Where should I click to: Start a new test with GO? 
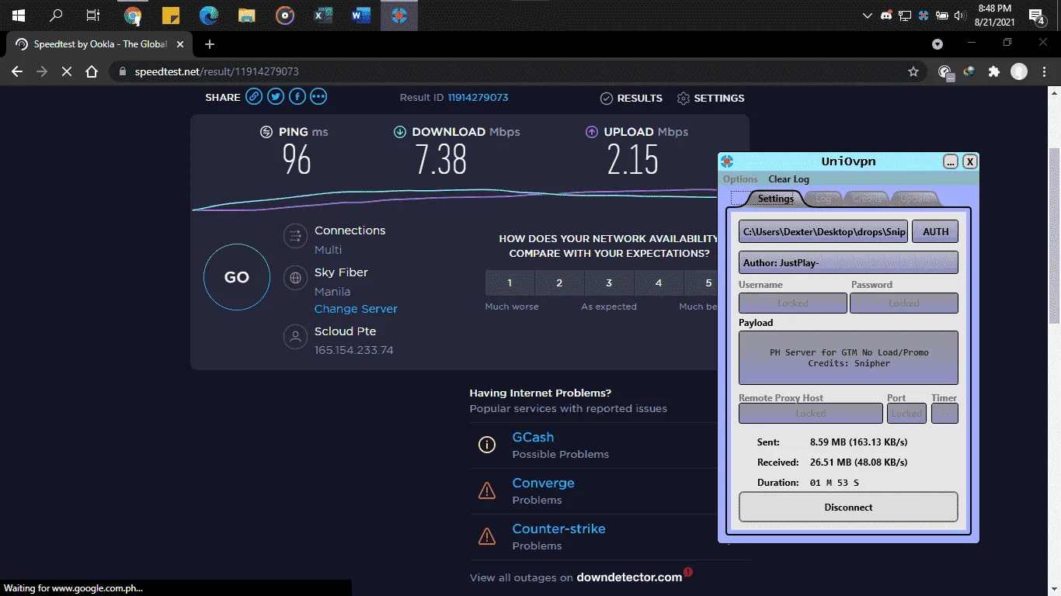[237, 277]
